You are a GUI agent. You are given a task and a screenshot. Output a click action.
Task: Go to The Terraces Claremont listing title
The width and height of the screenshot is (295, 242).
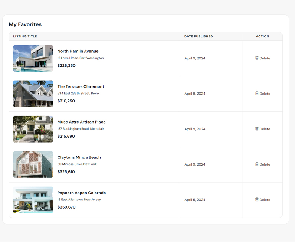(81, 86)
